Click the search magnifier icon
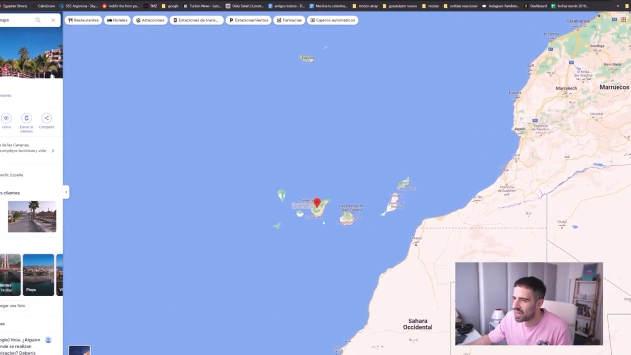The image size is (631, 355). (x=38, y=20)
